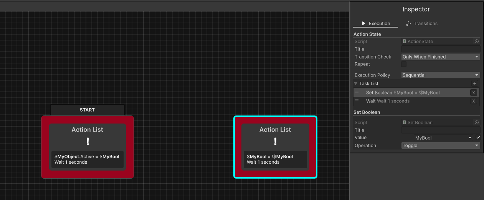Viewport: 484px width, 200px height.
Task: Click the warning icon on the selected Action List node
Action: 275,142
